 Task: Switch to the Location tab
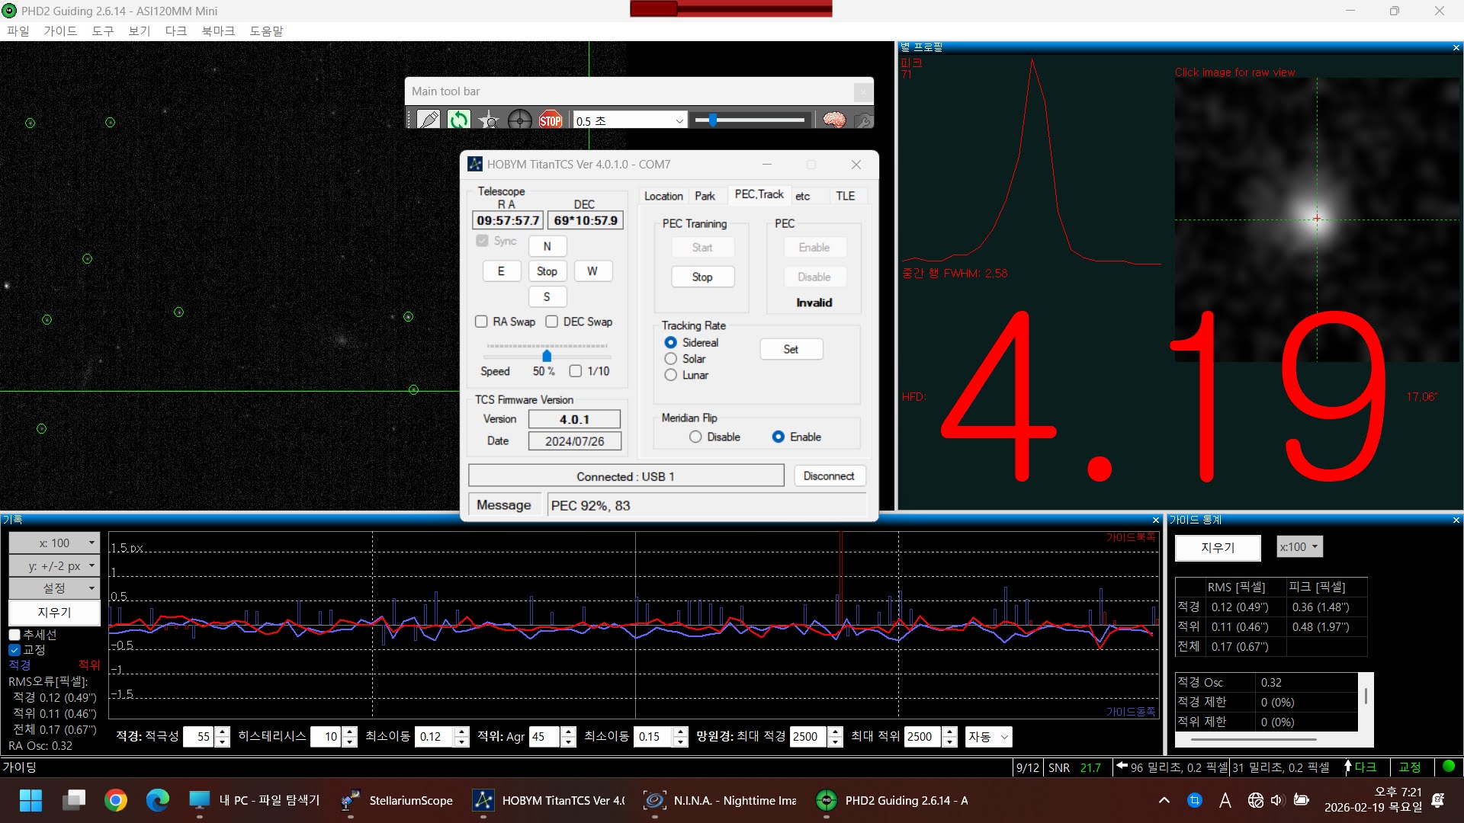click(x=663, y=196)
